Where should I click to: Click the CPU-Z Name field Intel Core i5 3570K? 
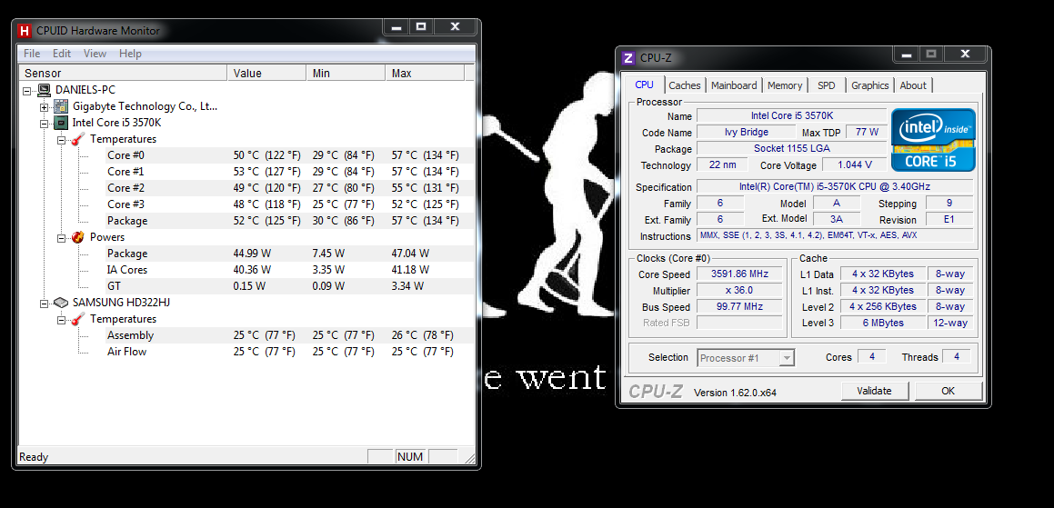click(792, 115)
